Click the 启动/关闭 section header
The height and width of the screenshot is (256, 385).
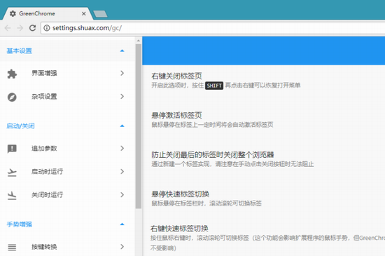point(67,126)
